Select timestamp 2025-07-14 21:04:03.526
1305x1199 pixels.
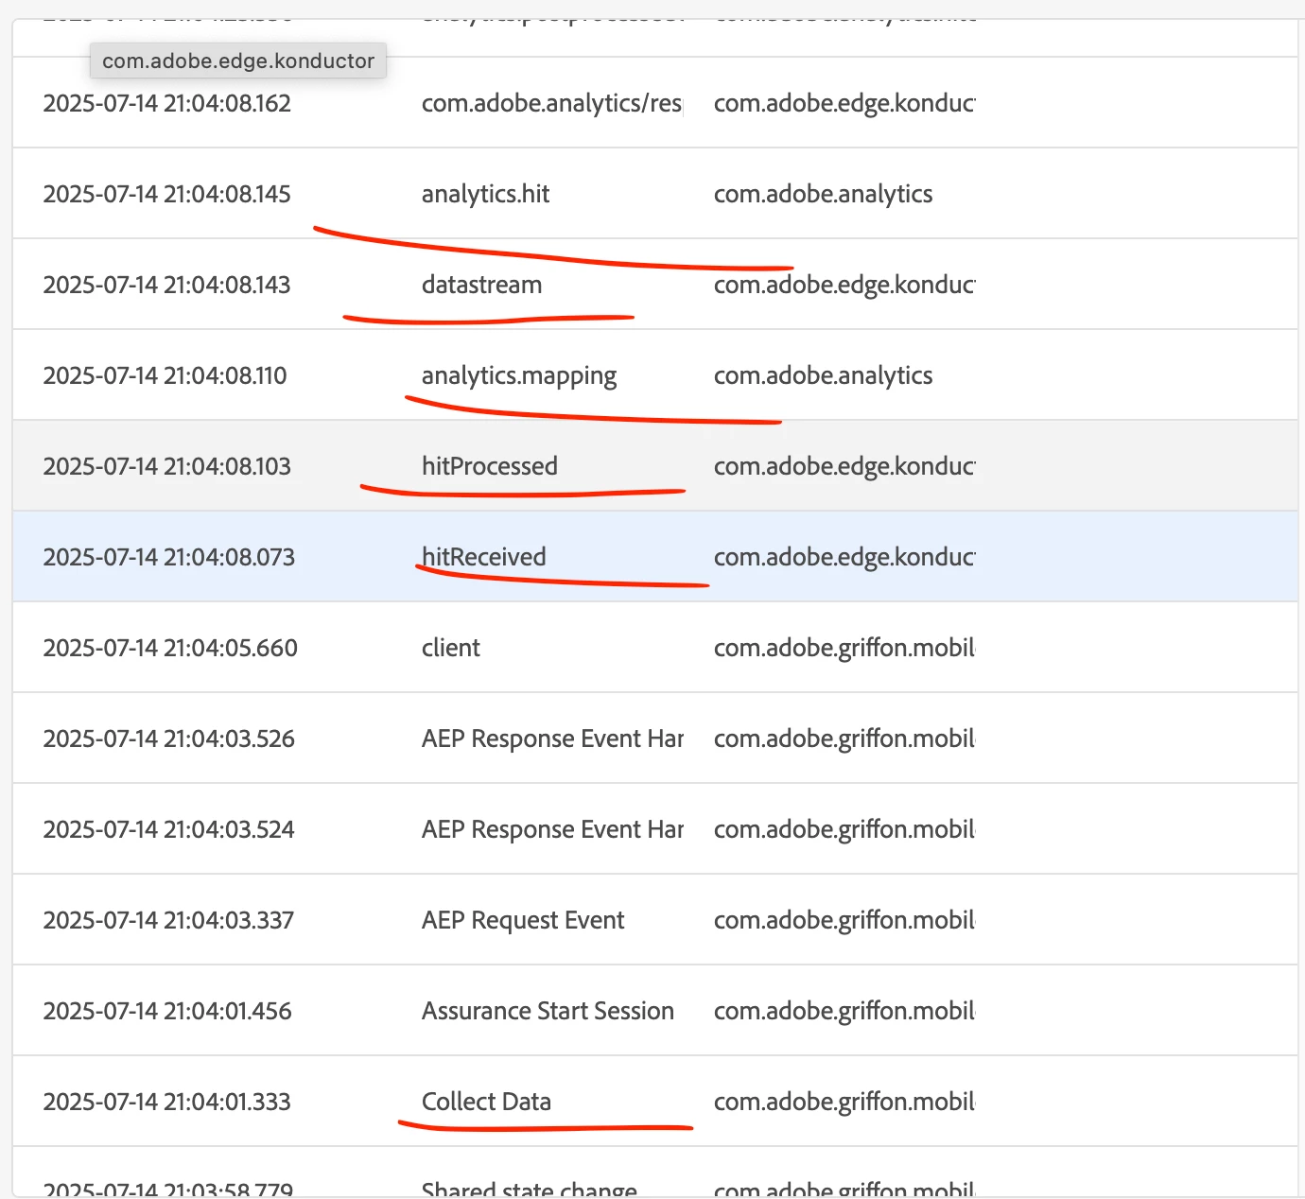[168, 739]
